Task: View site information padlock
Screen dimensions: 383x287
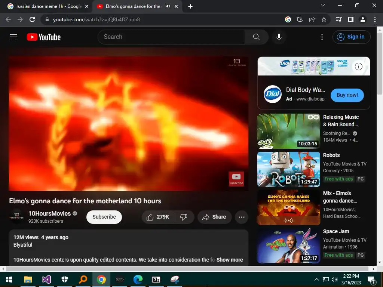Action: (x=47, y=19)
